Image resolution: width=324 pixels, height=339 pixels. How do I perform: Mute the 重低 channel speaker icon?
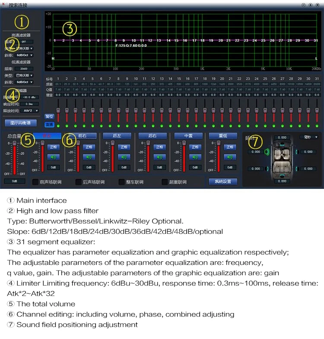[x=230, y=157]
